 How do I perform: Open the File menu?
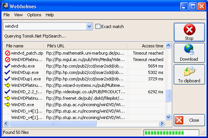6,15
